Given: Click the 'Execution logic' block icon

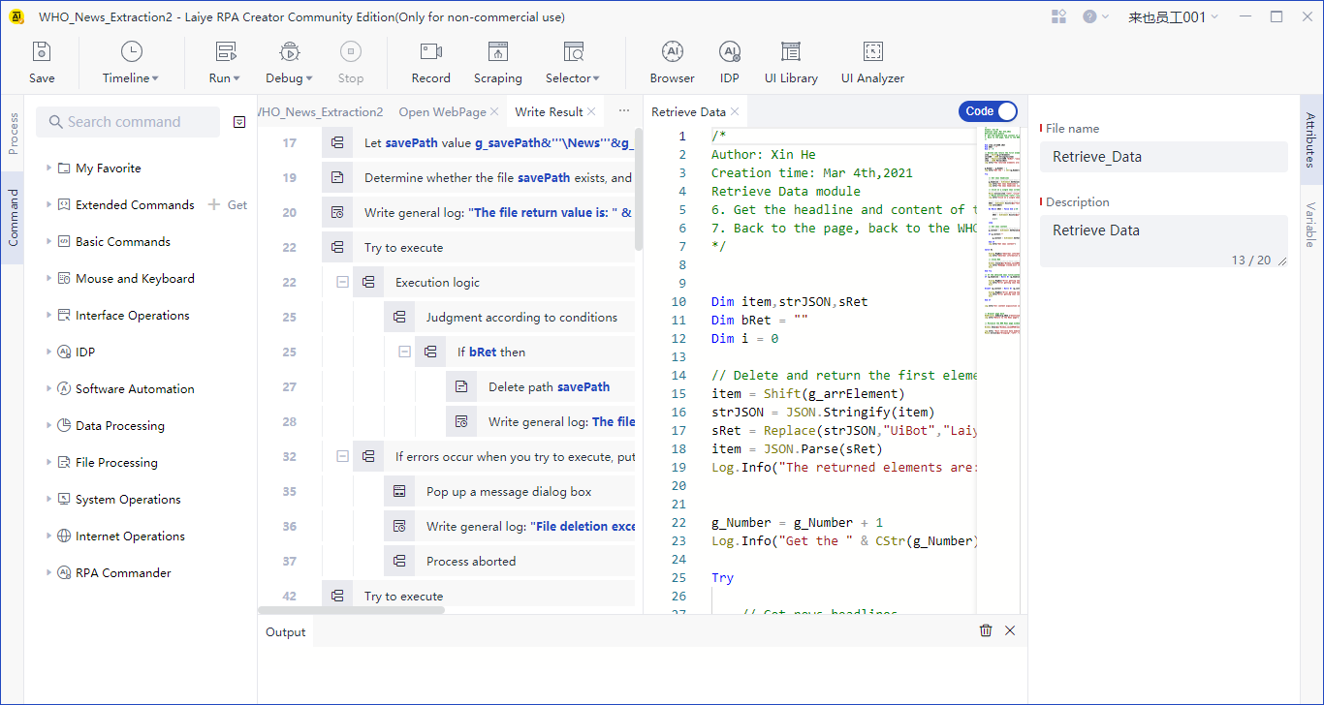Looking at the screenshot, I should tap(368, 282).
